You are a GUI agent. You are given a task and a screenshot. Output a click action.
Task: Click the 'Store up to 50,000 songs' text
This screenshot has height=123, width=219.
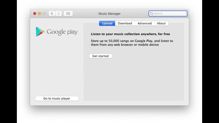pos(132,43)
